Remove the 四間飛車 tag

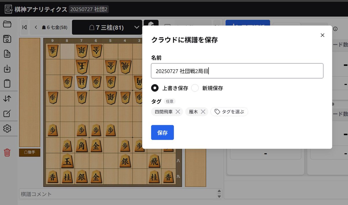[x=178, y=112]
